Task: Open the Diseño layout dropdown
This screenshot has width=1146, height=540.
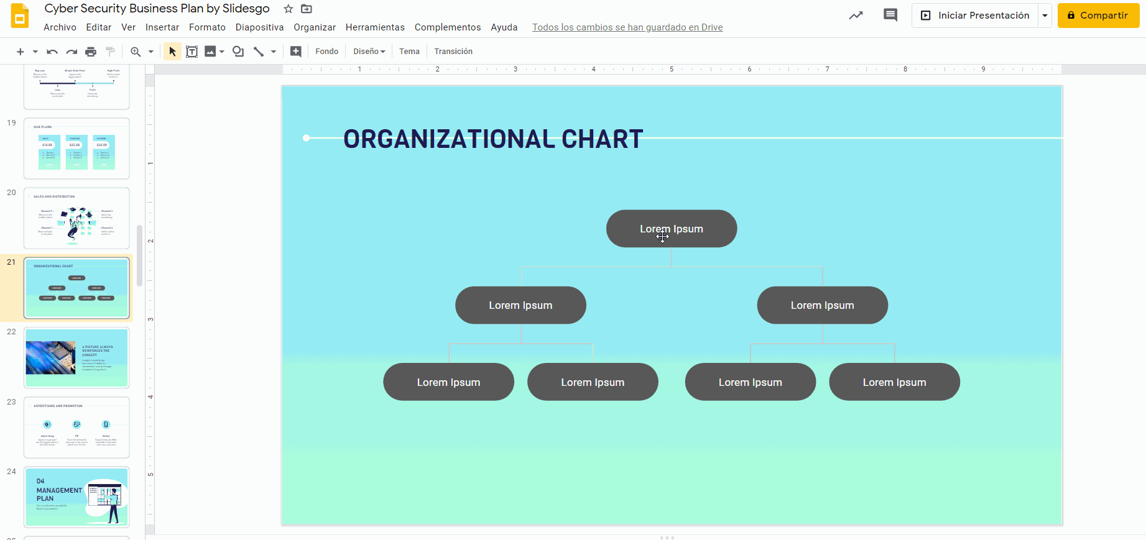Action: point(369,52)
